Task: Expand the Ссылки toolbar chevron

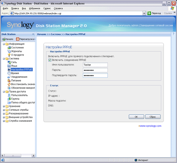Action: [175, 12]
